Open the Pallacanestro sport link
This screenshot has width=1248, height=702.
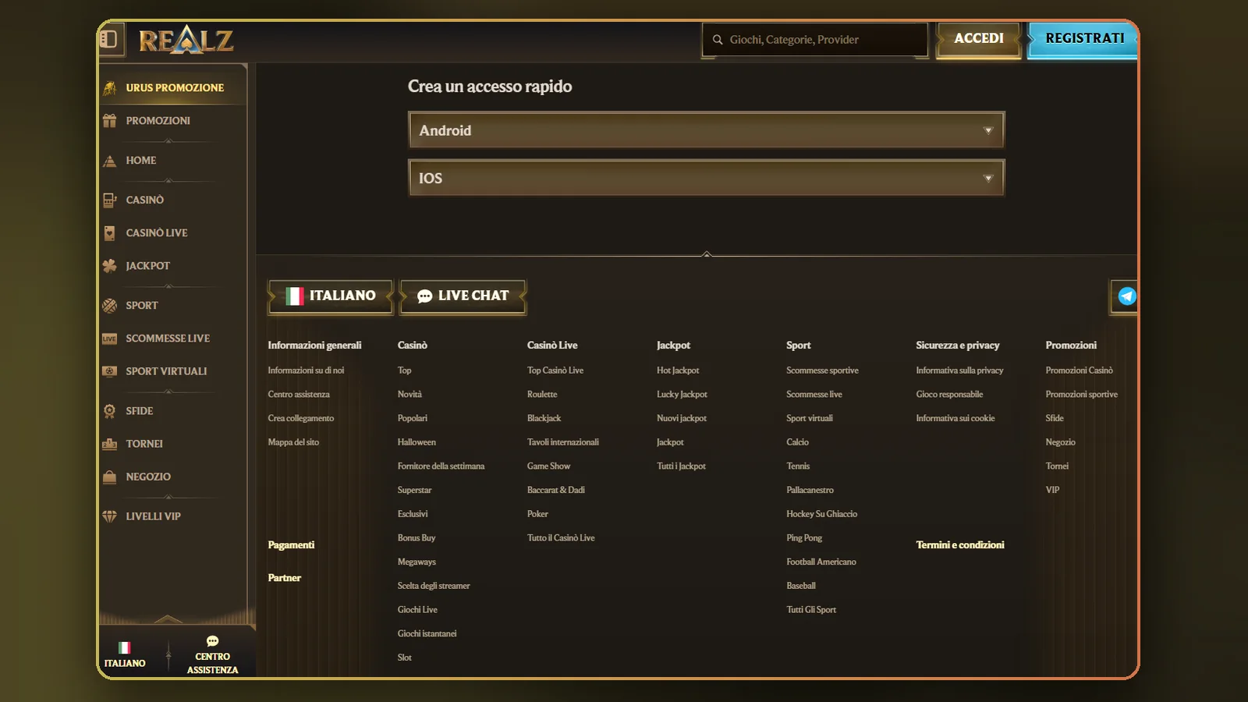coord(810,491)
